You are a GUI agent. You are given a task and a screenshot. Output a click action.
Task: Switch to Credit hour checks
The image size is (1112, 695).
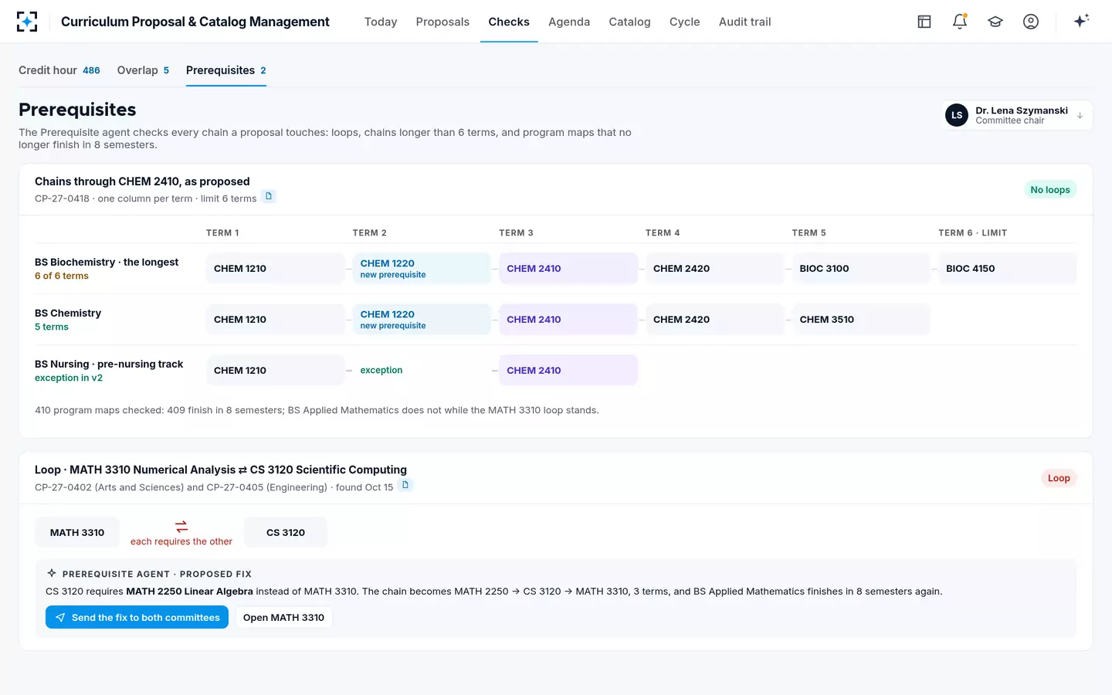[x=59, y=70]
